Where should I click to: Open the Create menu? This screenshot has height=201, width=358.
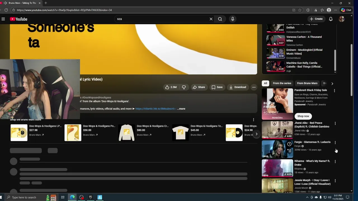316,19
